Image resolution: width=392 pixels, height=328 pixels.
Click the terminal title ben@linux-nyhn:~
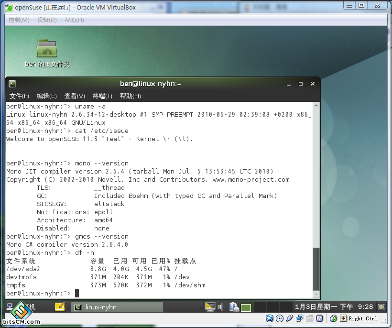tap(151, 84)
